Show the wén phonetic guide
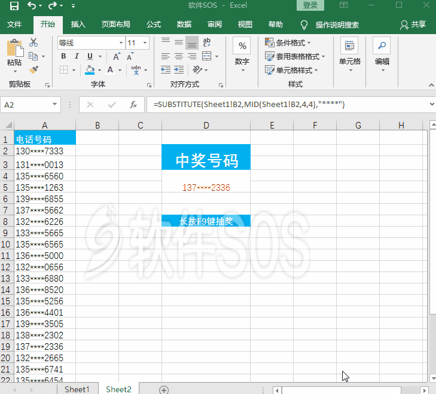 136,70
